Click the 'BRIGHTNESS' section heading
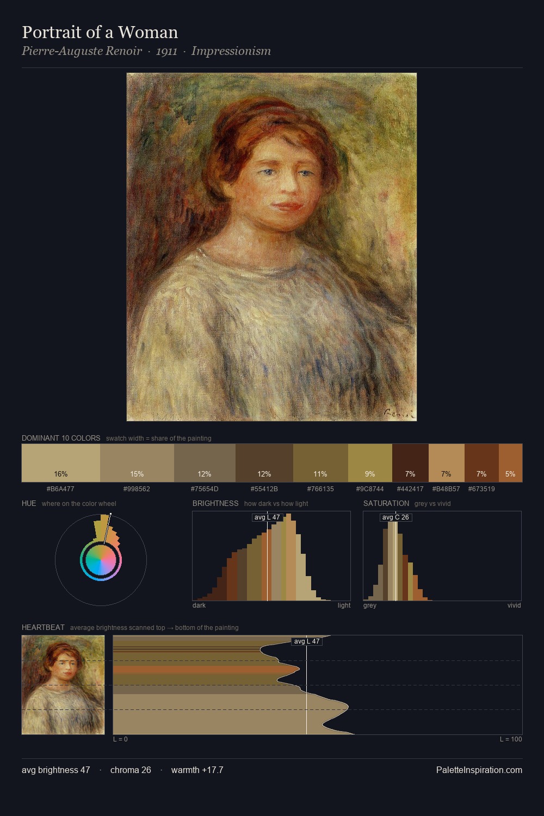Viewport: 544px width, 816px height. point(215,503)
